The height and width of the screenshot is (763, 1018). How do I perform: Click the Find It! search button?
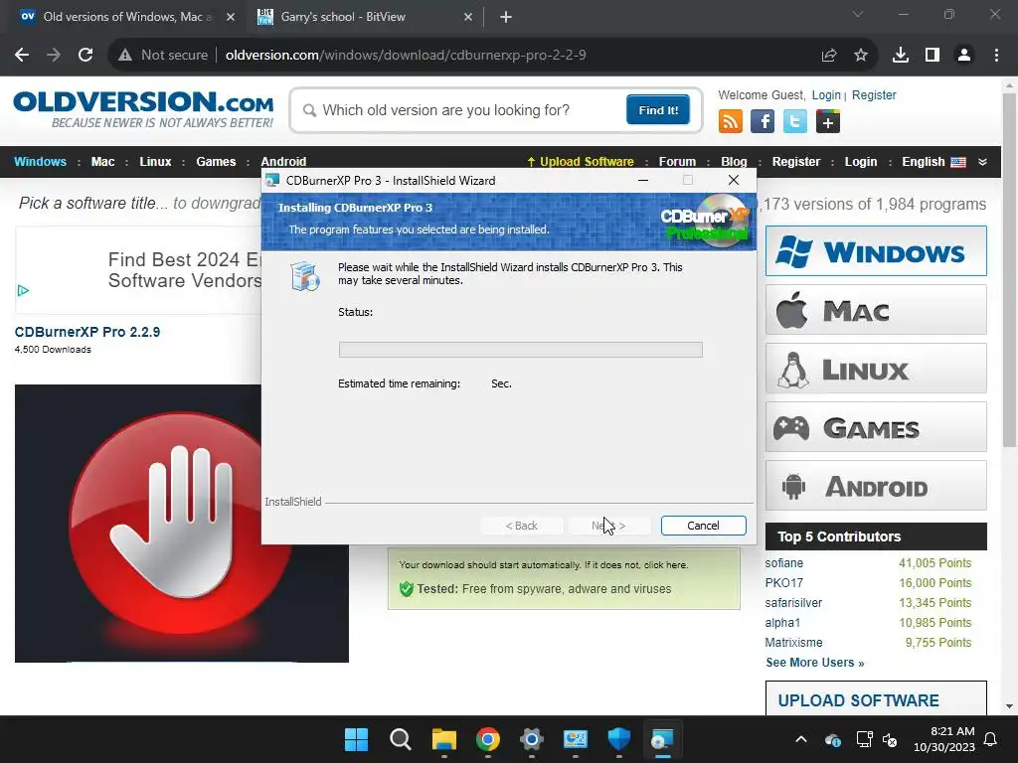coord(658,110)
